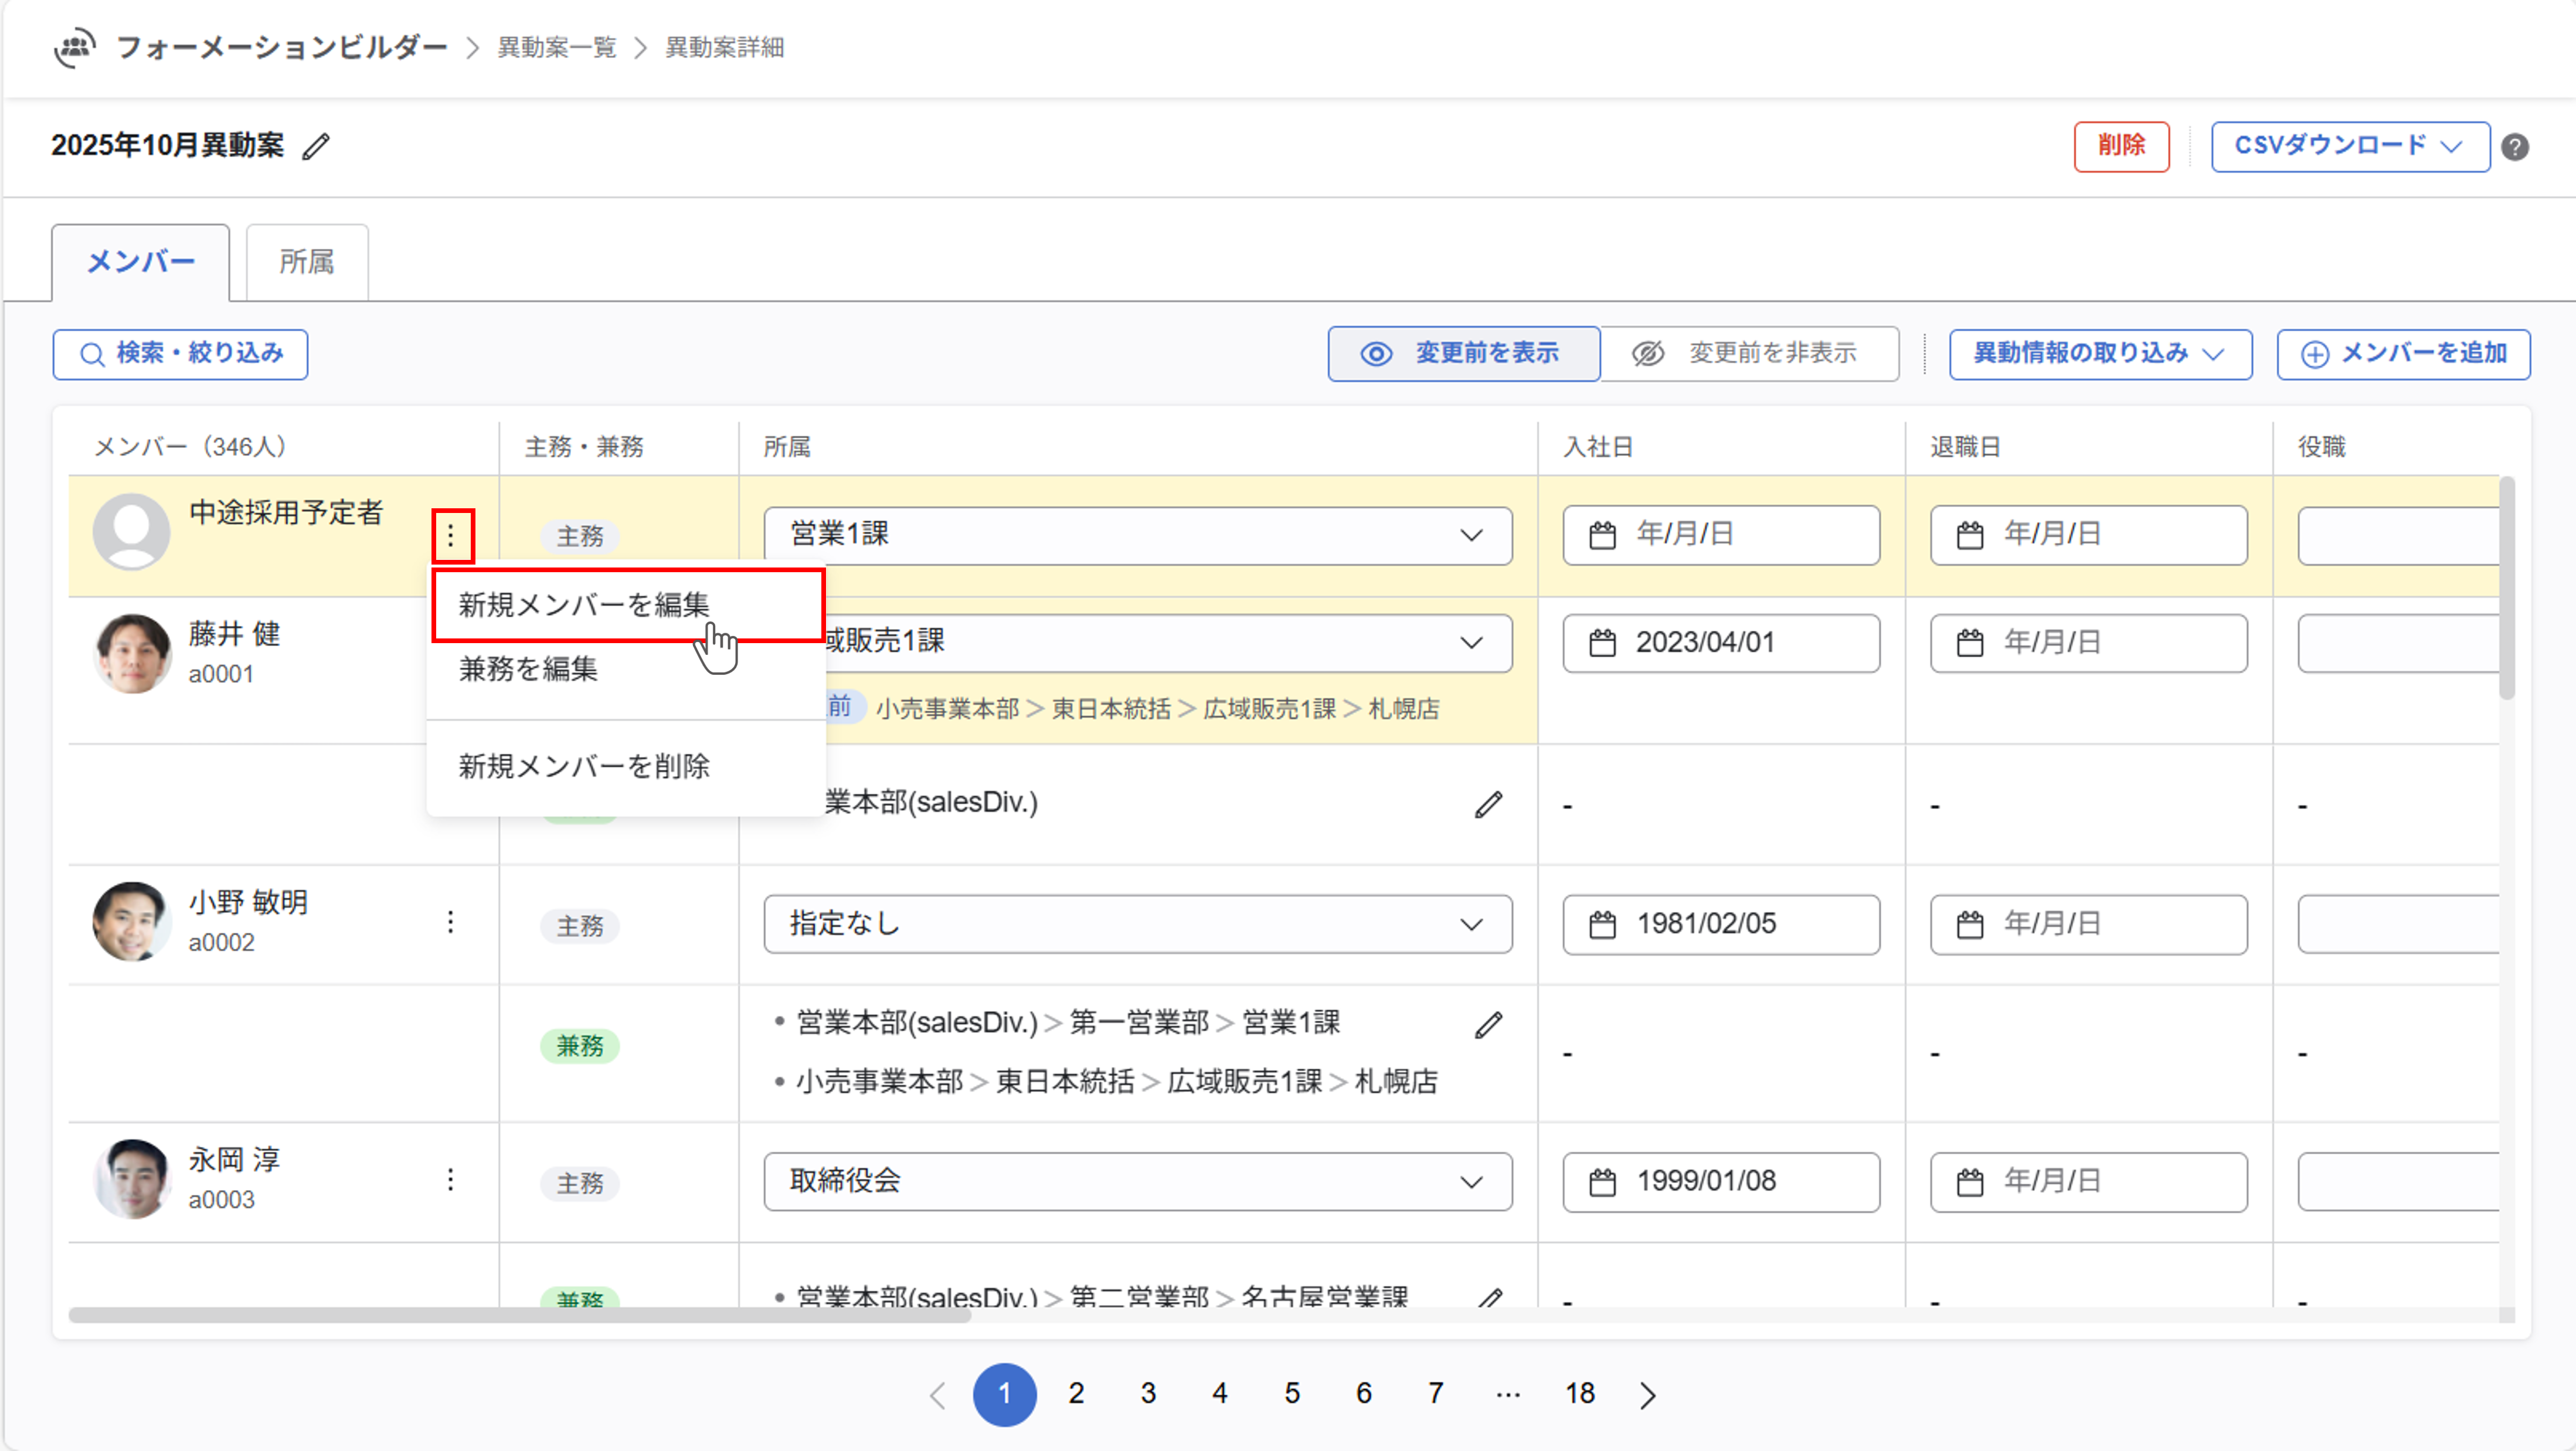Toggle 変更前を非表示 to hide changes

[1749, 354]
